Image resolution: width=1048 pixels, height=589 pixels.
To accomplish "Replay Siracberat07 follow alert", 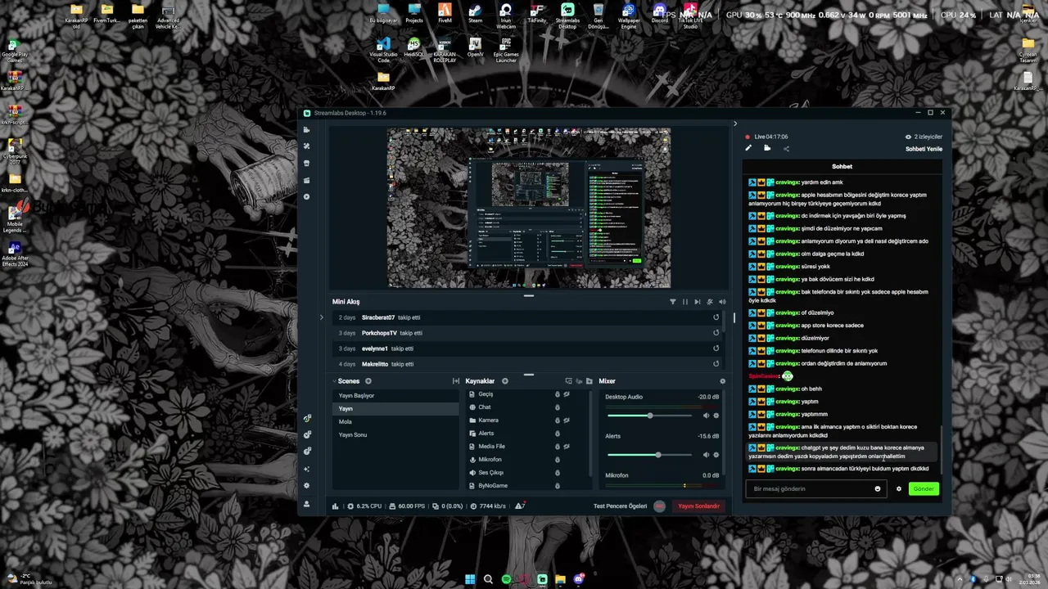I will (716, 317).
